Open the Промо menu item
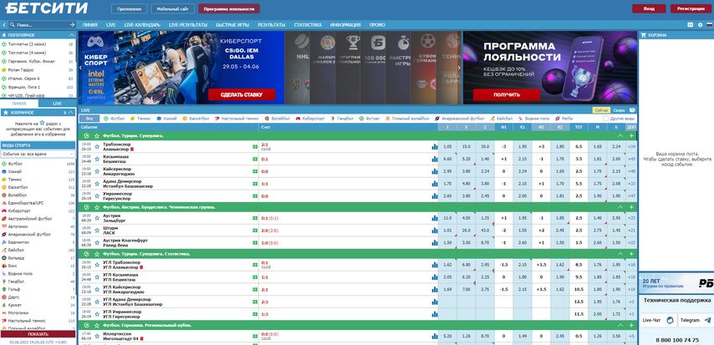Viewport: 714px width, 345px height. click(377, 25)
